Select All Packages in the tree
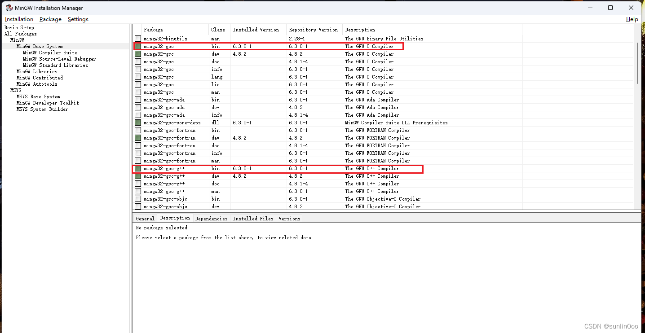Screen dimensions: 645x333 [21, 34]
